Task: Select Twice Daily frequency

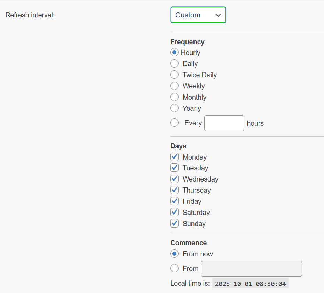Action: (x=174, y=75)
